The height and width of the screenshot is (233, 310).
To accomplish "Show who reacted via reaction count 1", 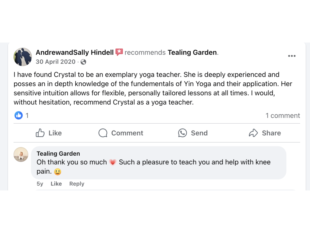I will [27, 116].
